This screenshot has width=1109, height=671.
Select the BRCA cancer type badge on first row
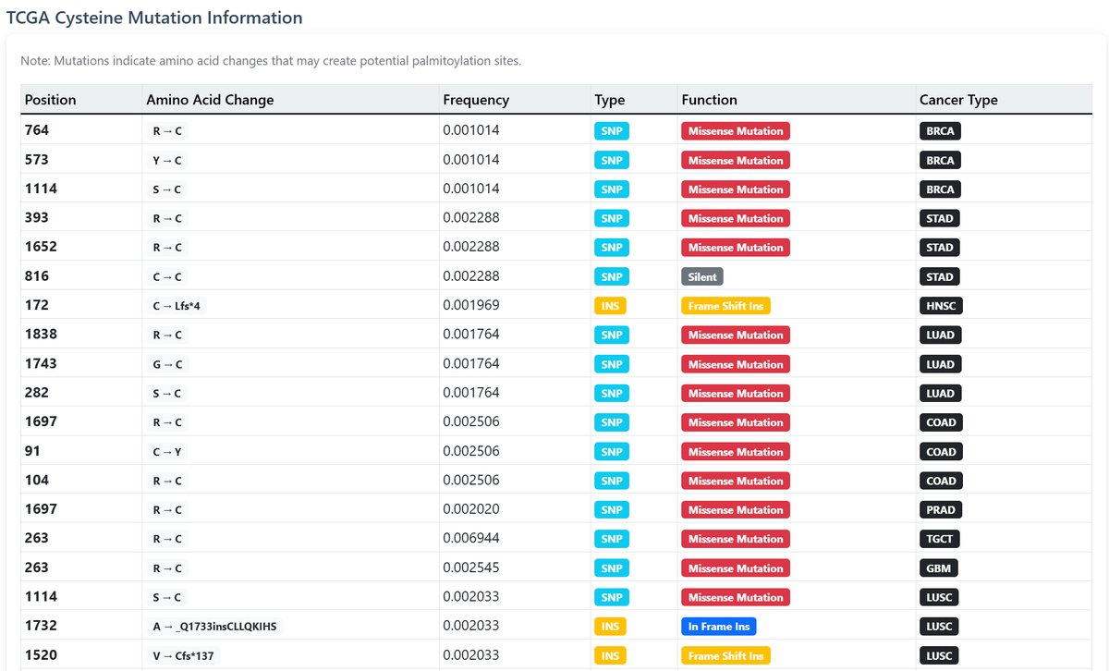point(939,130)
